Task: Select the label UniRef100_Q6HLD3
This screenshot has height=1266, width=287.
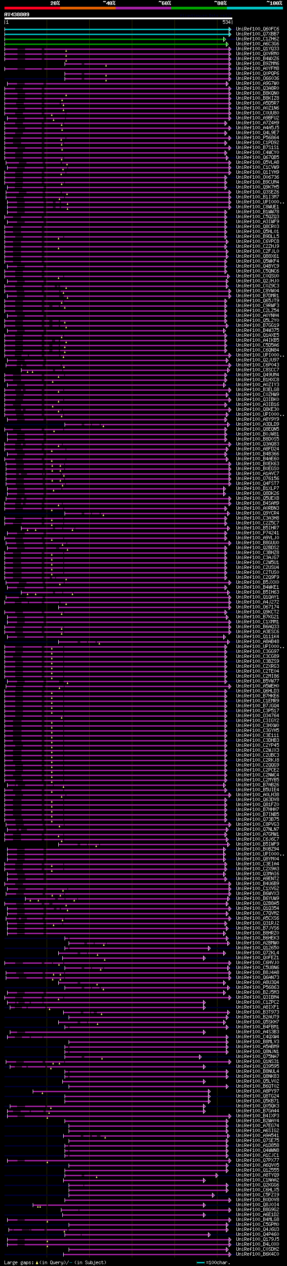Action: coord(257,691)
